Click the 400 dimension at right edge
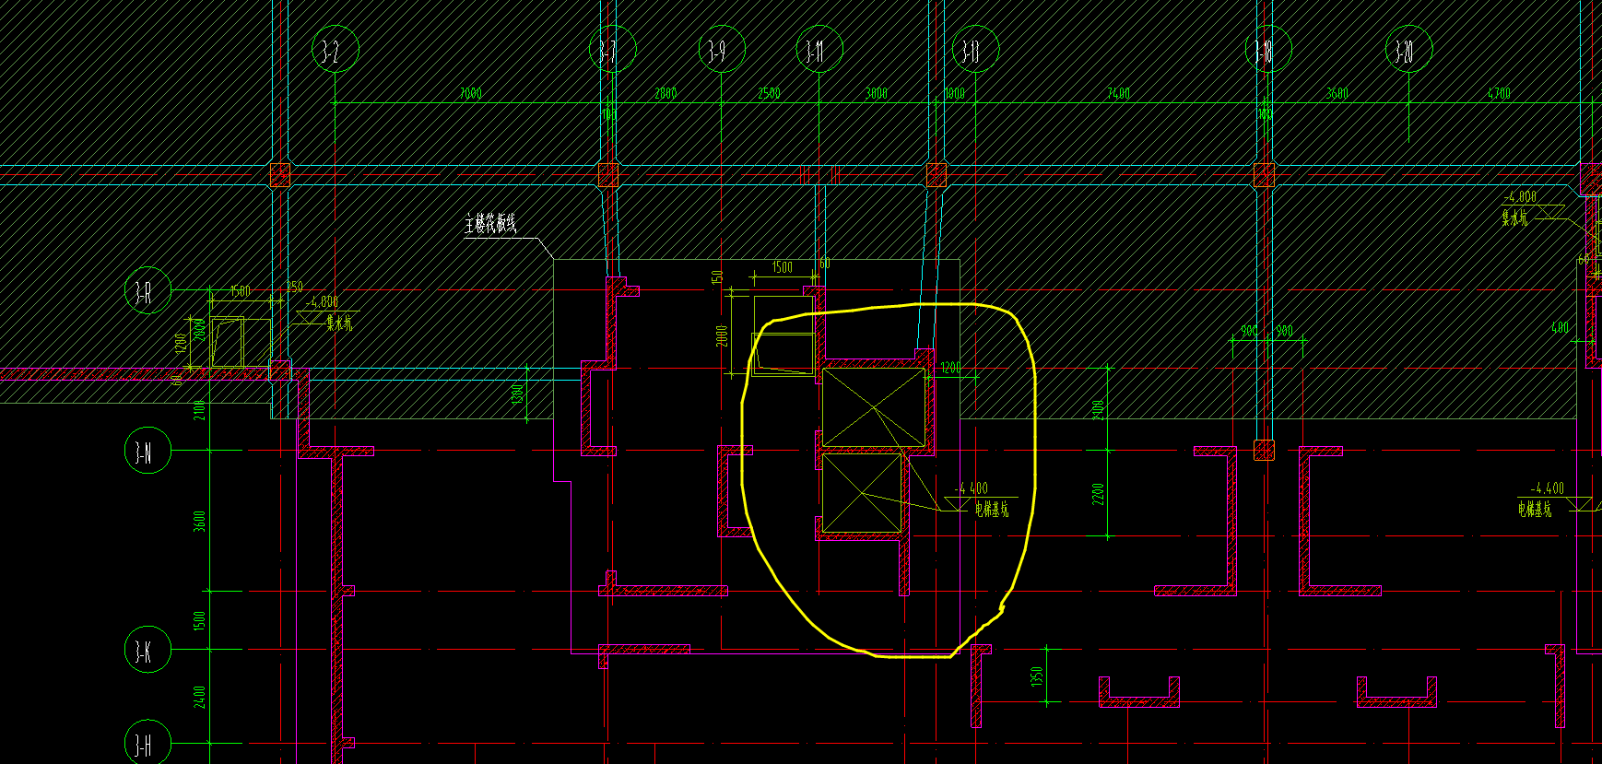Viewport: 1602px width, 764px height. coord(1560,327)
